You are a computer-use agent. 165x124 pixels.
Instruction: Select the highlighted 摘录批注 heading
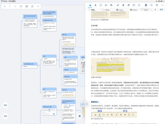pos(94,102)
